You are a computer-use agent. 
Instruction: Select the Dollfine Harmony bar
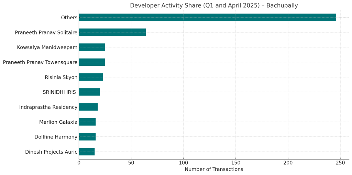point(87,137)
